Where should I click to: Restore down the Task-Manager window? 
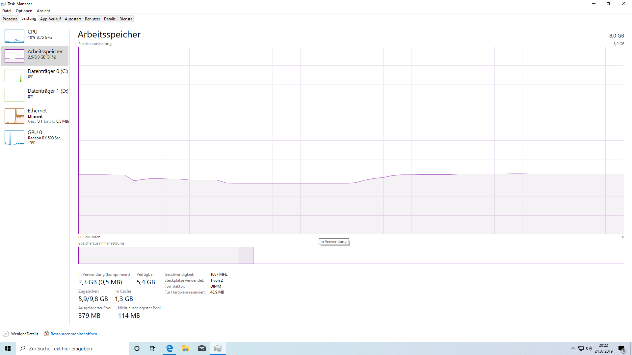609,4
